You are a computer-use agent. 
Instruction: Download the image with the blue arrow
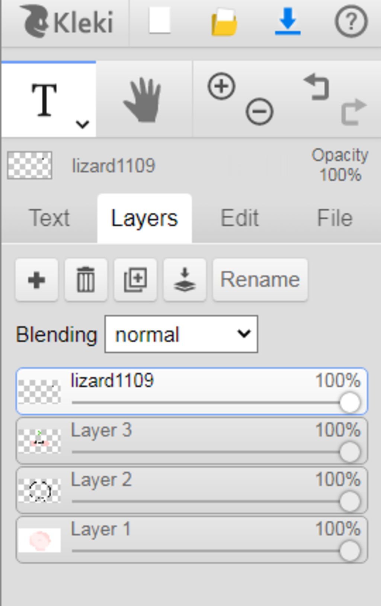coord(288,22)
